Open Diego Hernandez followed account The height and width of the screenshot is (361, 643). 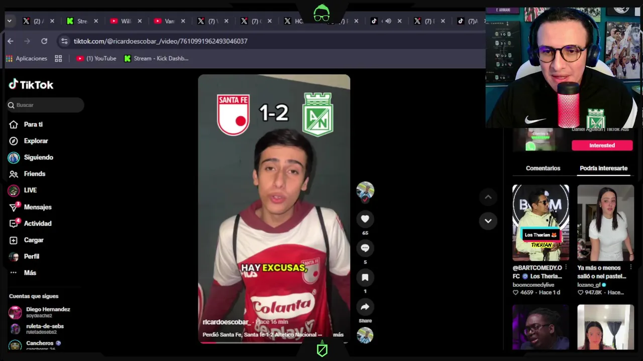click(x=40, y=312)
